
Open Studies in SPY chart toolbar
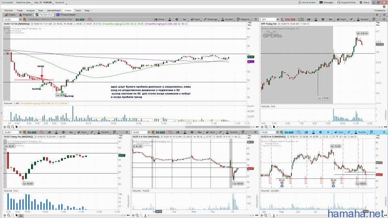363,19
